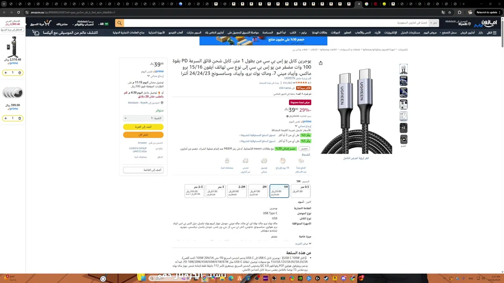The height and width of the screenshot is (283, 504).
Task: Play the product video thumbnail
Action: click(x=403, y=140)
